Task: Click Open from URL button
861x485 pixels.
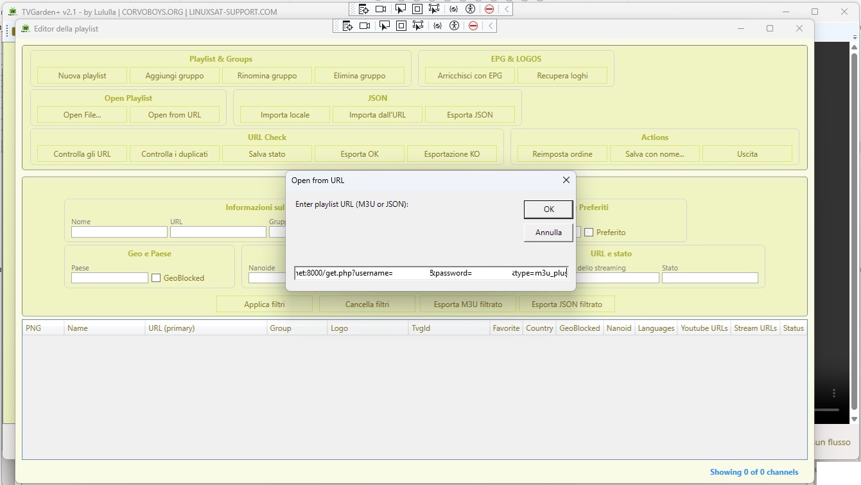Action: click(x=175, y=115)
